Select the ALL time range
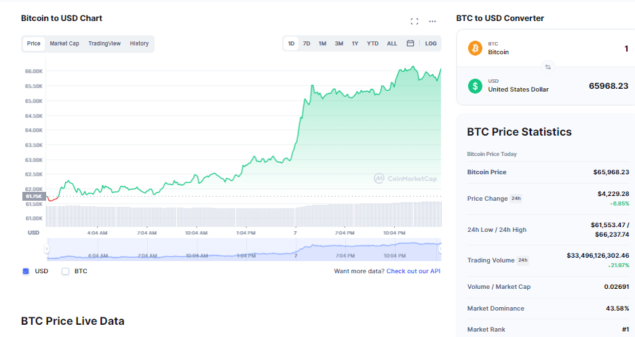 (392, 43)
